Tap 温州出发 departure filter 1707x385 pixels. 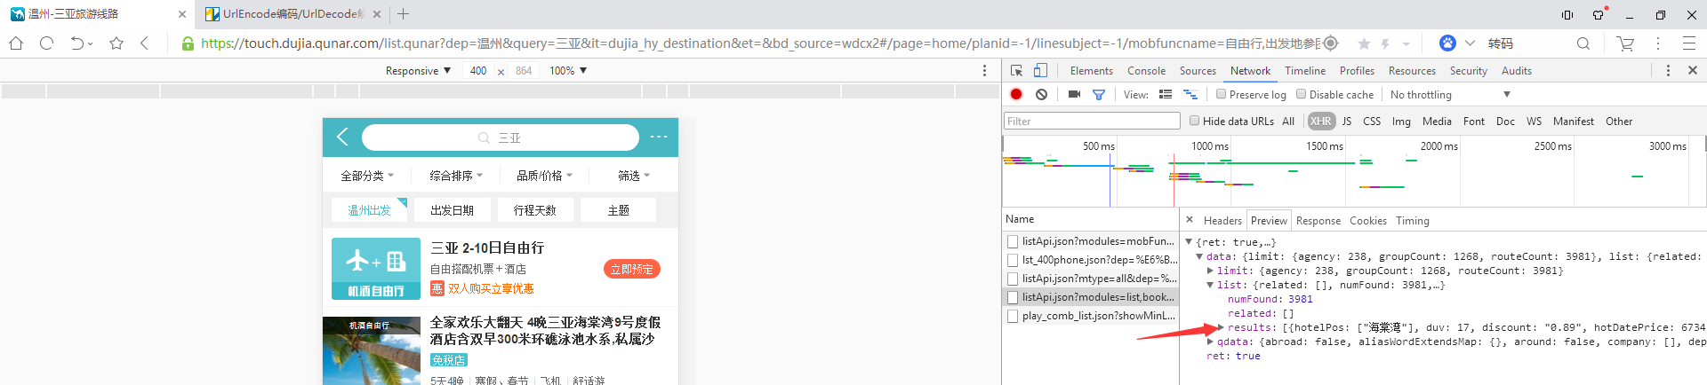370,210
